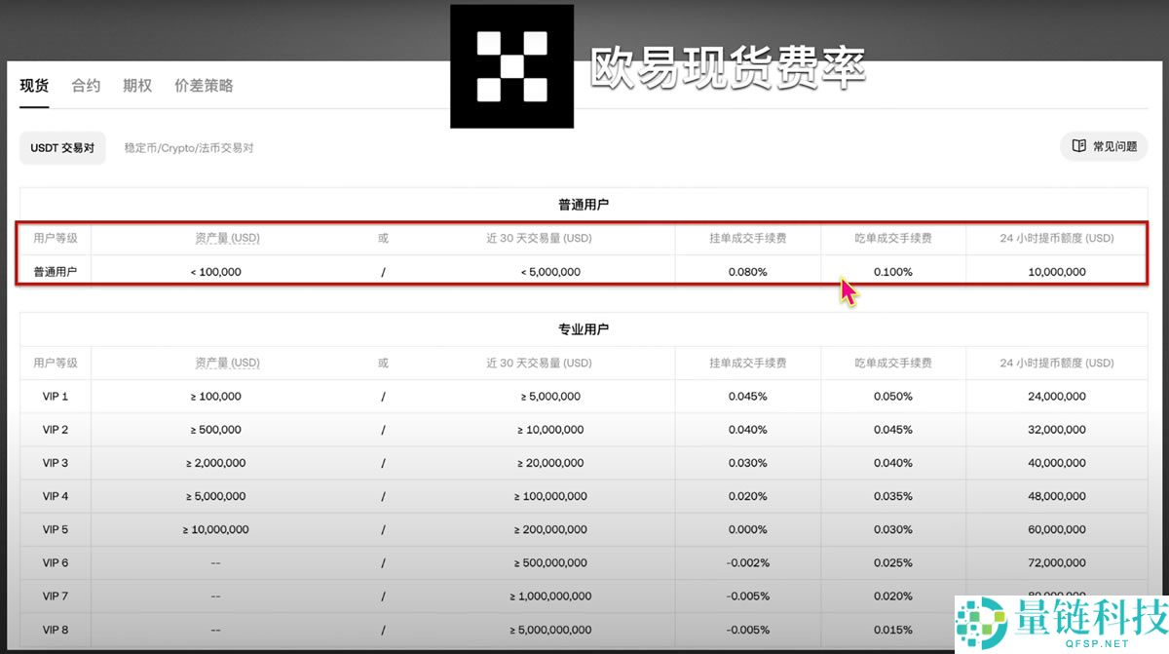The image size is (1169, 654).
Task: Switch to the 合约 tab
Action: click(86, 86)
